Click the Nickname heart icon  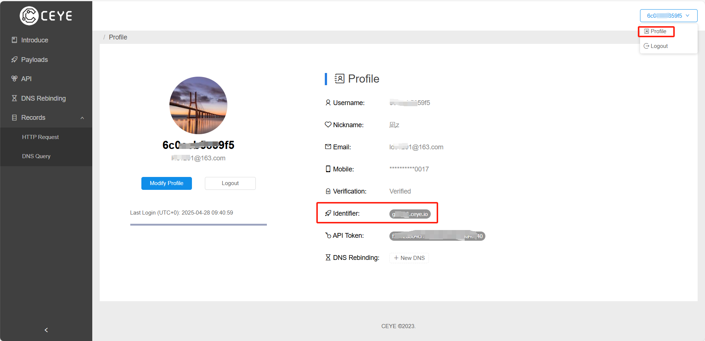click(328, 125)
